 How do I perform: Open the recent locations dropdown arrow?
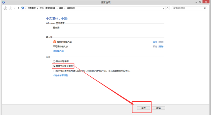15,8
